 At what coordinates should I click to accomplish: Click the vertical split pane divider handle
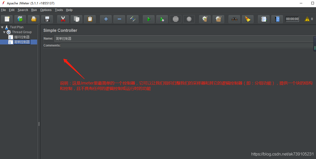coord(39,124)
